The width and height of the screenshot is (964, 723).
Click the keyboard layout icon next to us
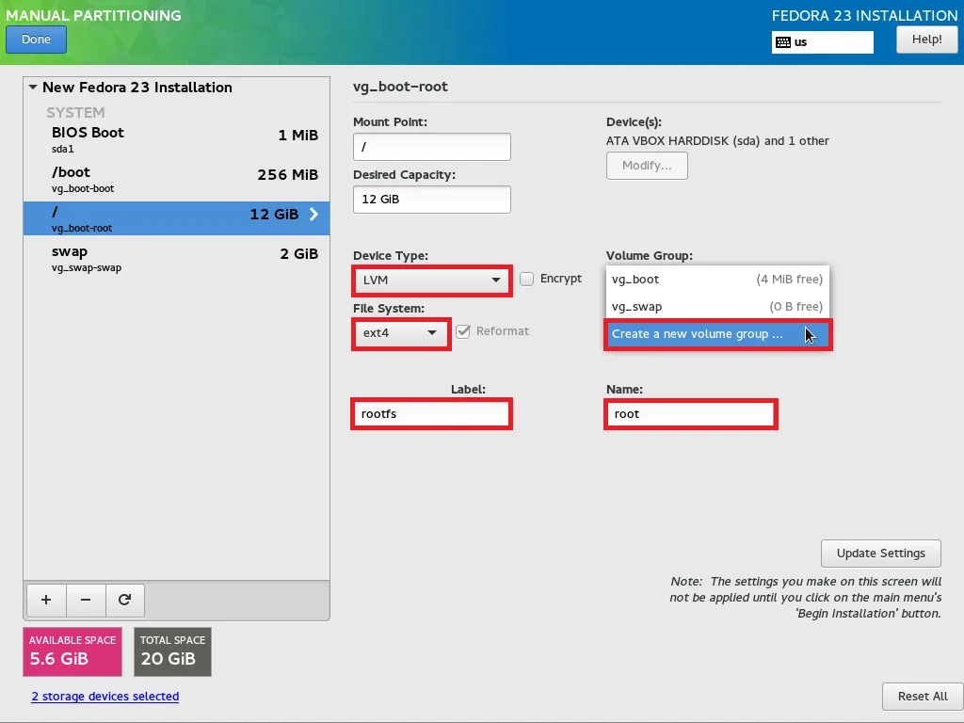point(783,42)
